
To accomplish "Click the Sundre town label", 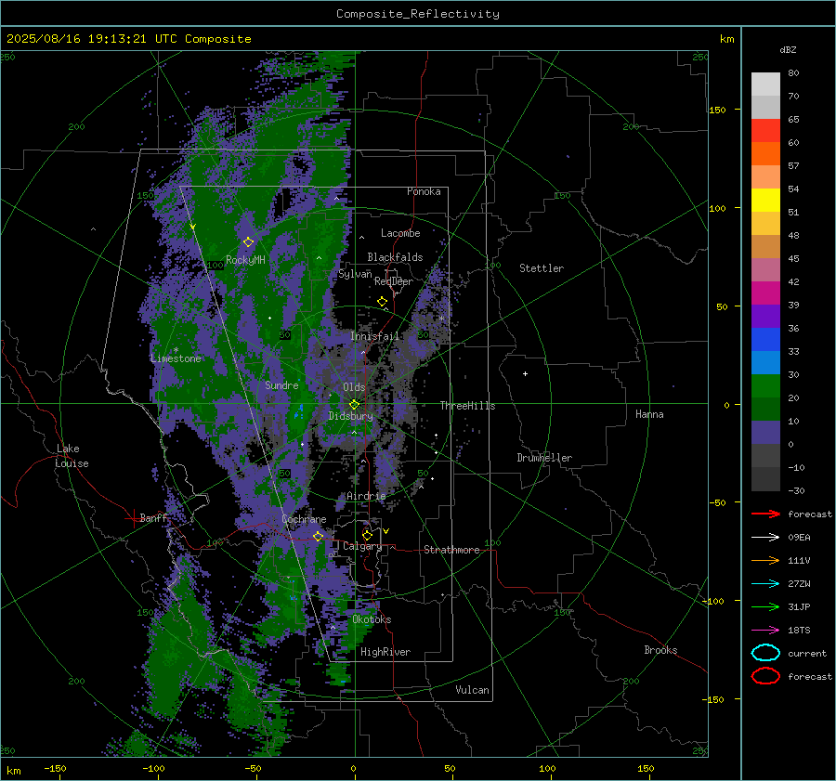I will 281,385.
